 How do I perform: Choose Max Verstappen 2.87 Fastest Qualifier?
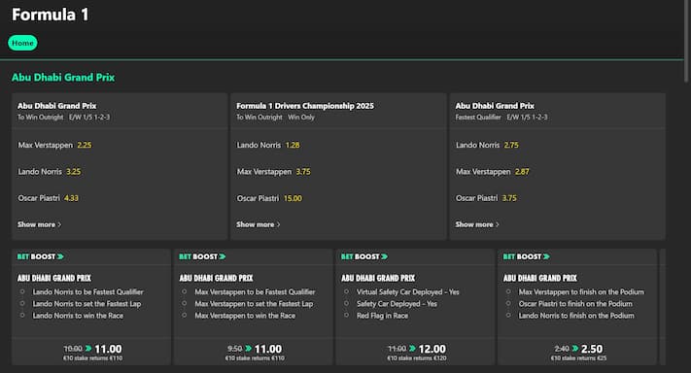click(x=492, y=171)
